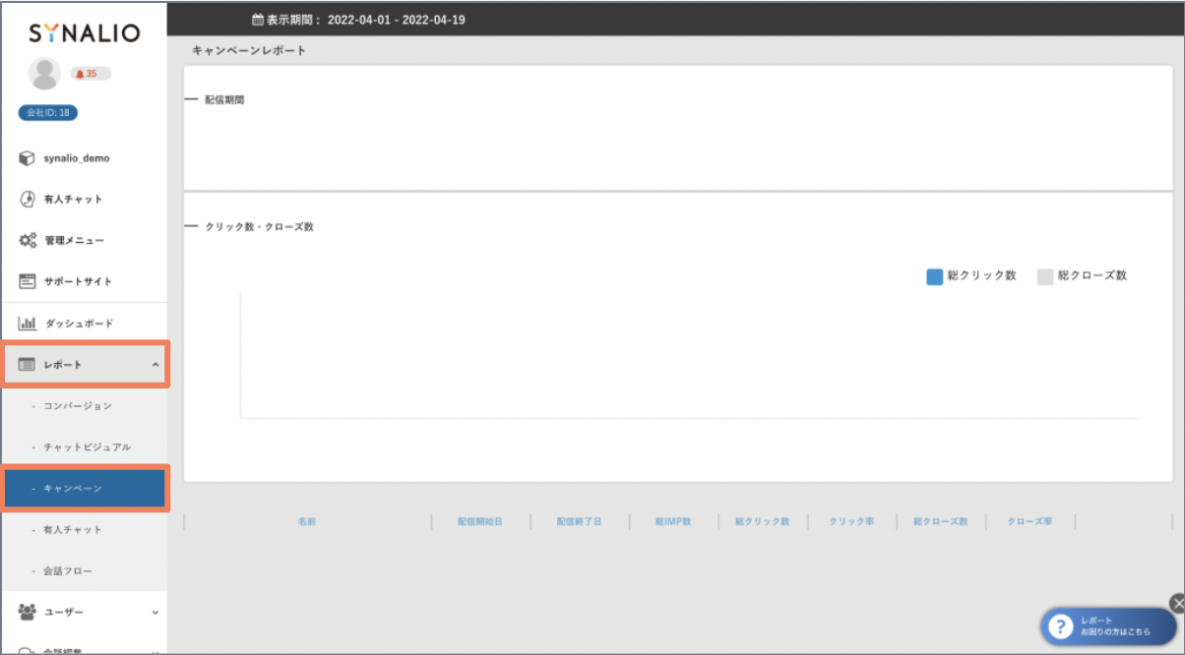Sort by 総IMP数 column header
The width and height of the screenshot is (1185, 655).
[x=674, y=521]
